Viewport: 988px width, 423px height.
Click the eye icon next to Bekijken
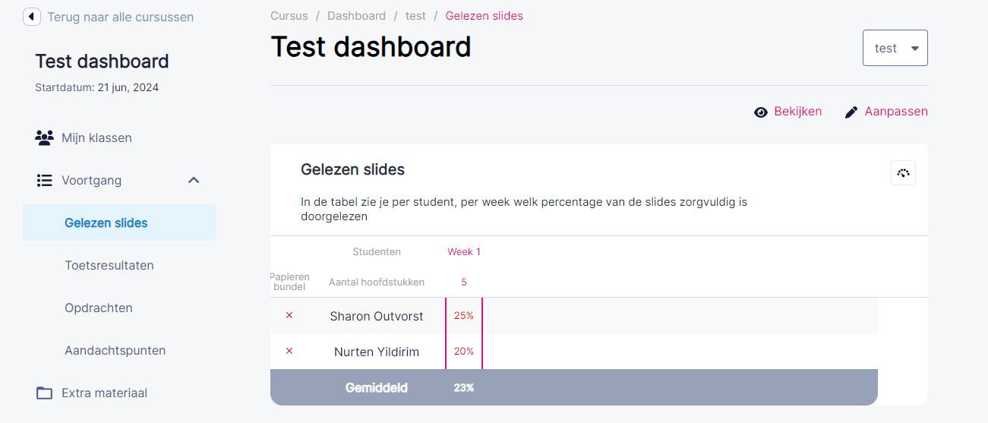coord(761,112)
